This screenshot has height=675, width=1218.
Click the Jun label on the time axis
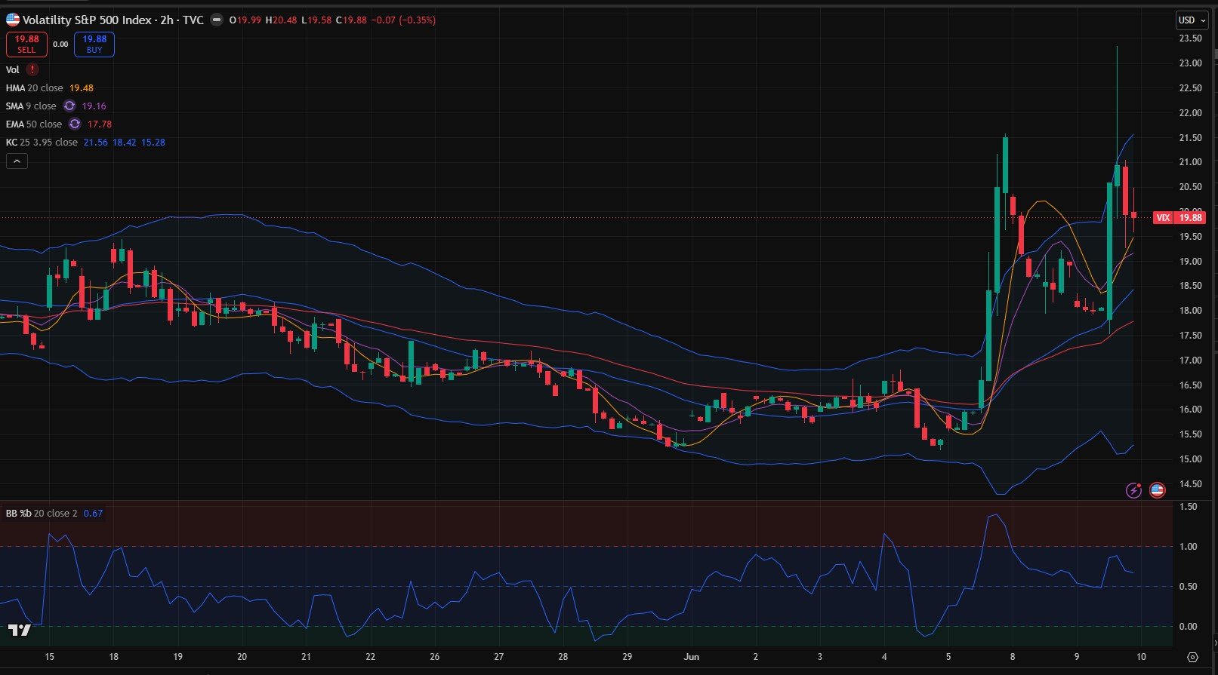[692, 657]
